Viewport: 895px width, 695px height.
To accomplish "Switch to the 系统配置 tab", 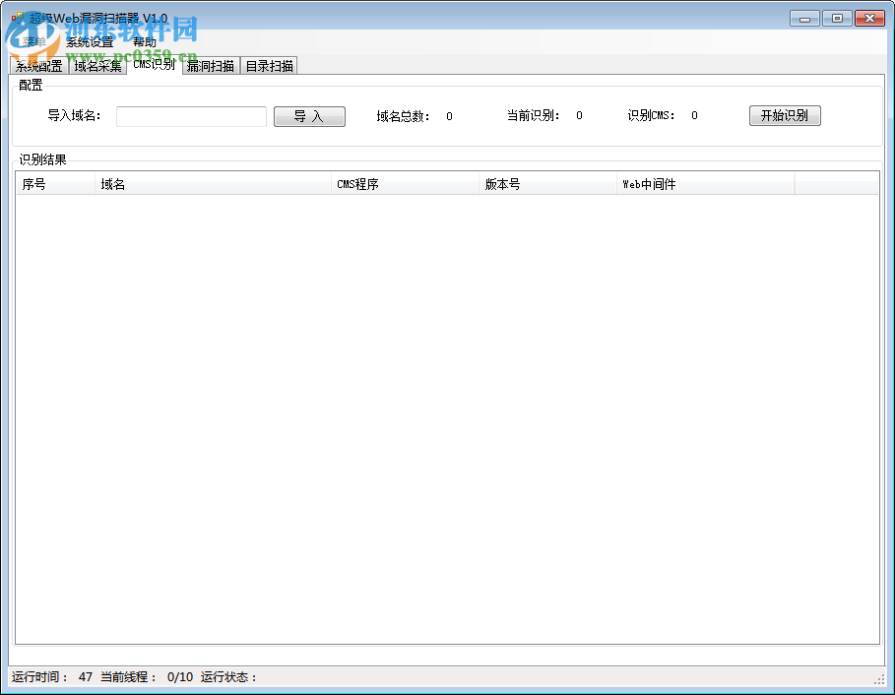I will 37,66.
